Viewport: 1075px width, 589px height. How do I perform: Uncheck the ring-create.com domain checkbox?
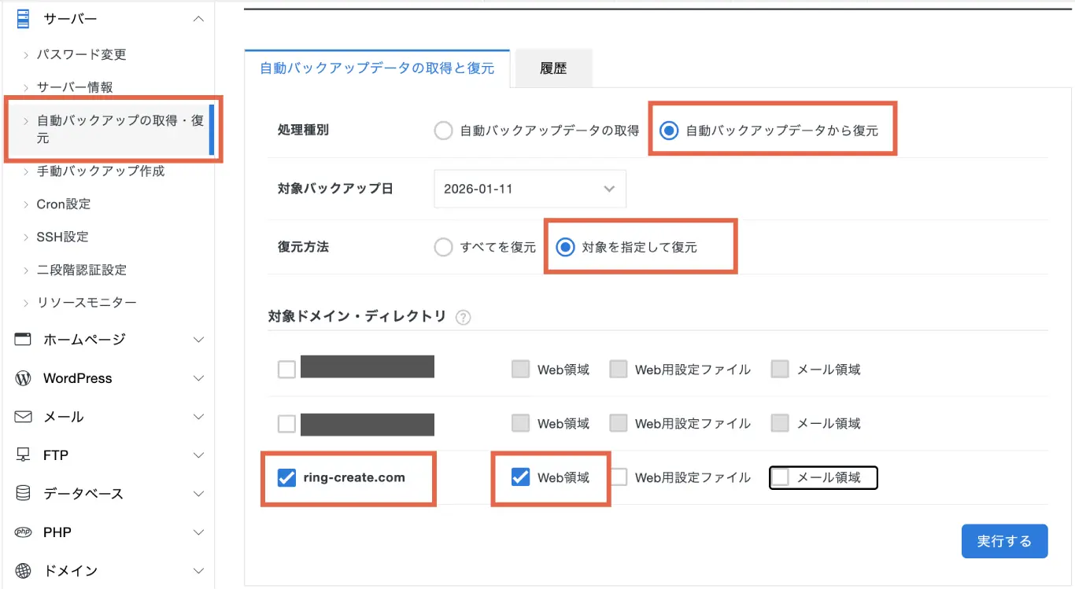286,477
